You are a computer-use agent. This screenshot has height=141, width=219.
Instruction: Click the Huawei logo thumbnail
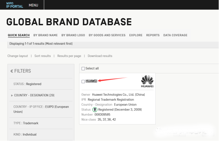point(147,82)
